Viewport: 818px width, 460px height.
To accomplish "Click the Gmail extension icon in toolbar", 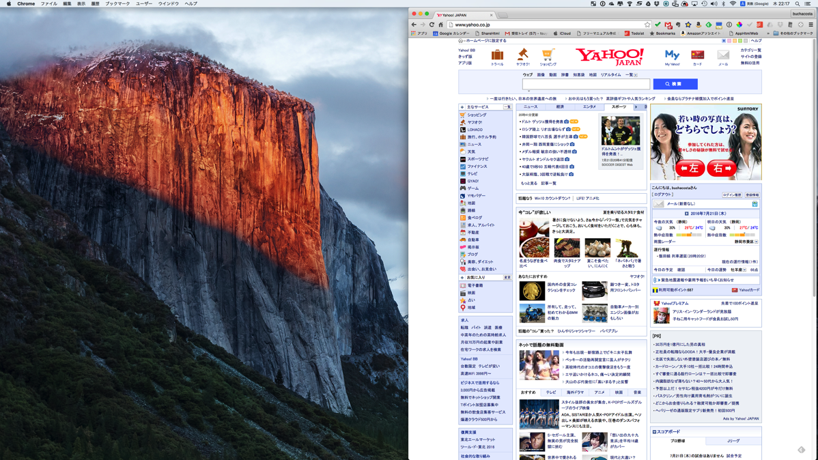I will click(x=668, y=25).
